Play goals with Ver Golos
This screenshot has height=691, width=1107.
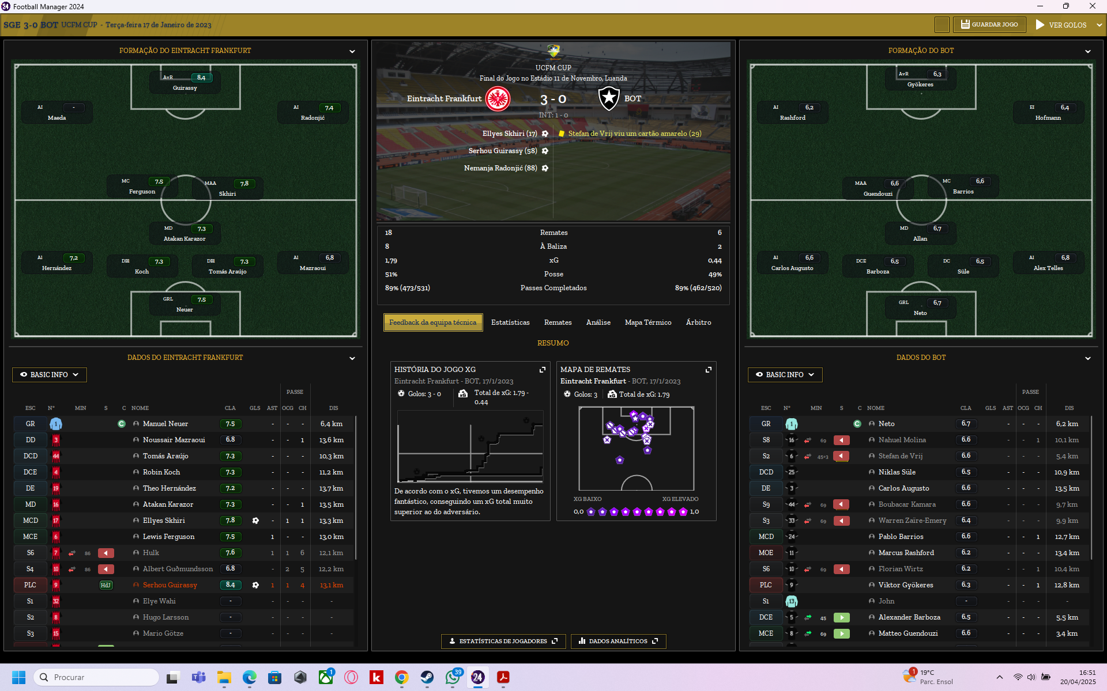click(1061, 25)
